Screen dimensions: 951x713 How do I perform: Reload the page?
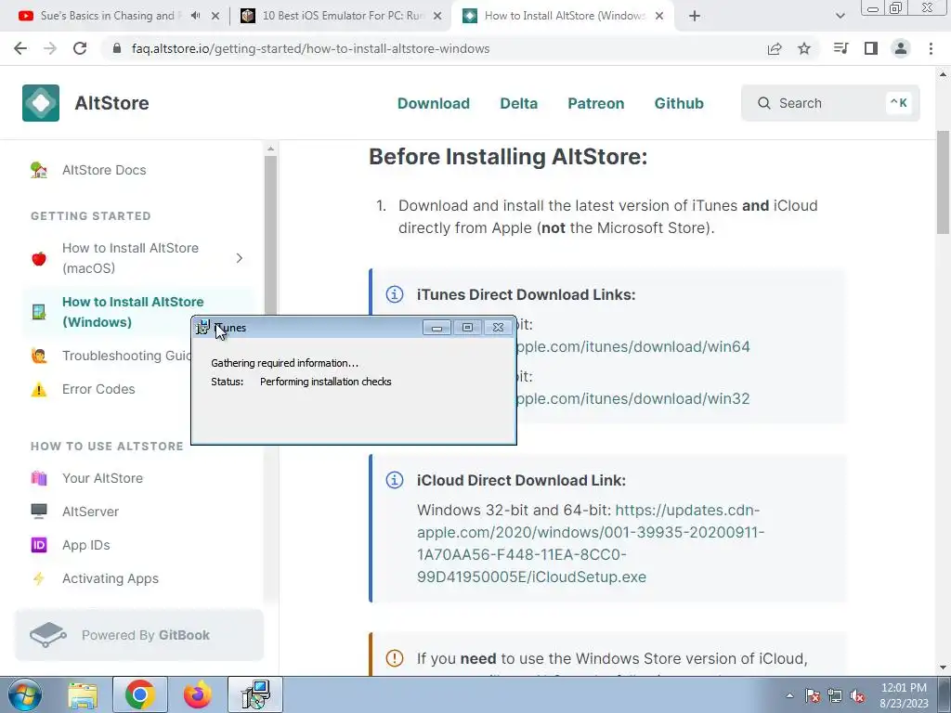pyautogui.click(x=80, y=48)
